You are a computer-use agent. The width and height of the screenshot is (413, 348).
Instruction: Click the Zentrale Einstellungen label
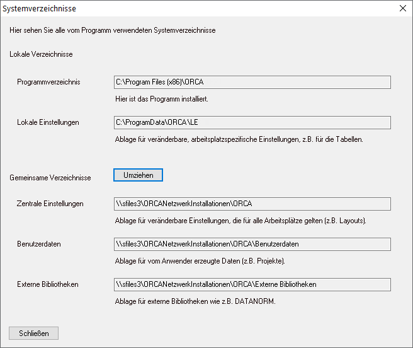tap(50, 204)
